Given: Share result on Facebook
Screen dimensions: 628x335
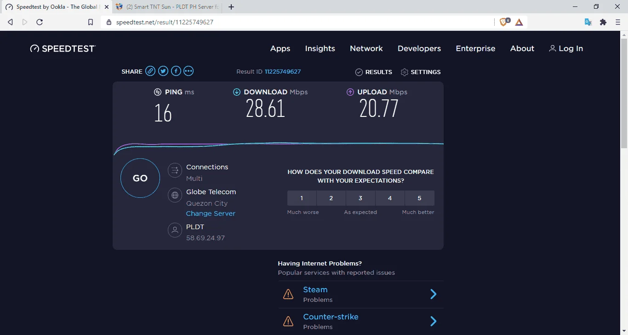Looking at the screenshot, I should pos(176,71).
